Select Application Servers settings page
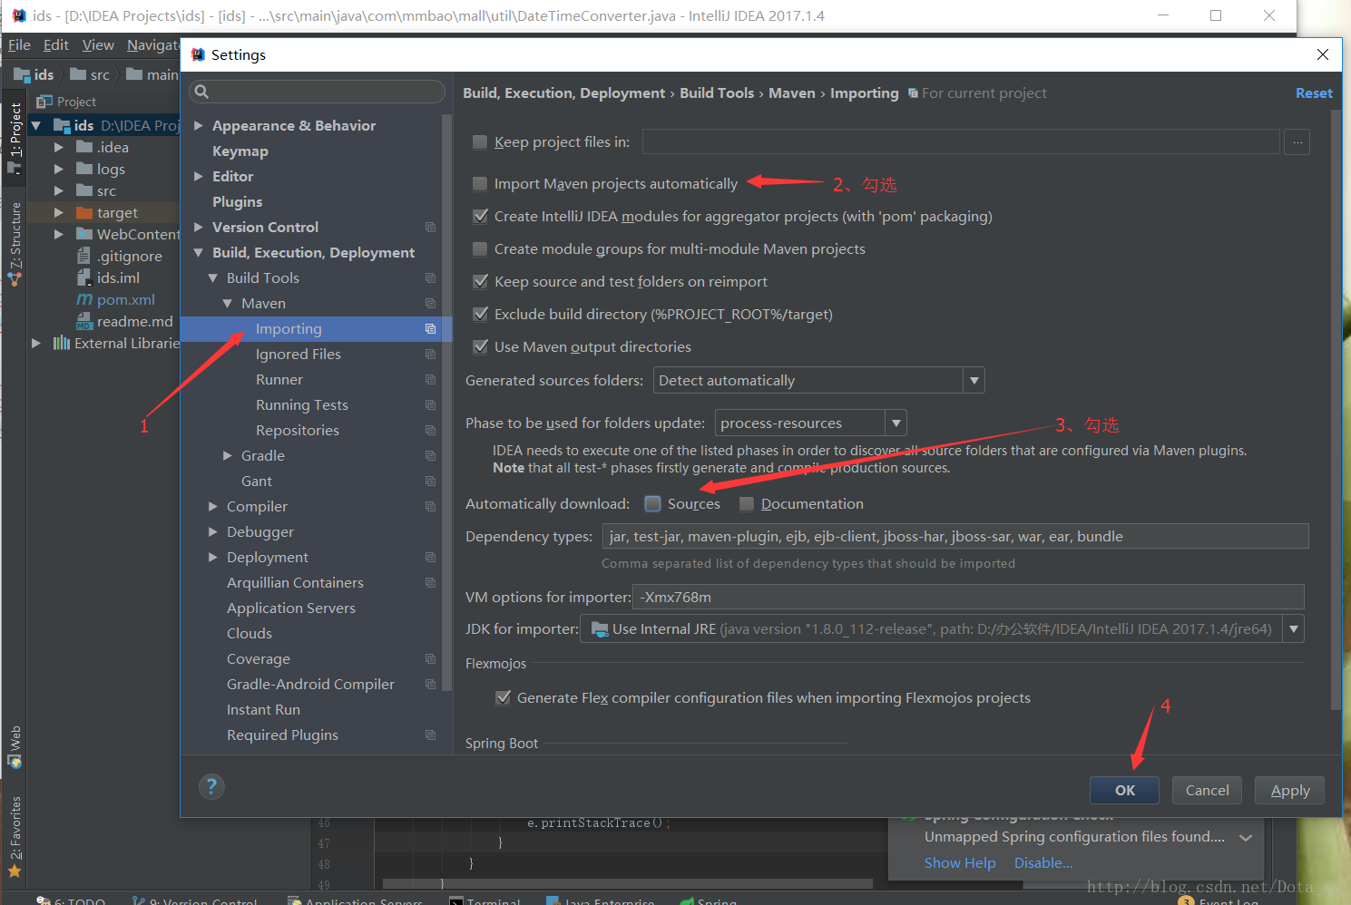Image resolution: width=1351 pixels, height=905 pixels. pyautogui.click(x=291, y=608)
